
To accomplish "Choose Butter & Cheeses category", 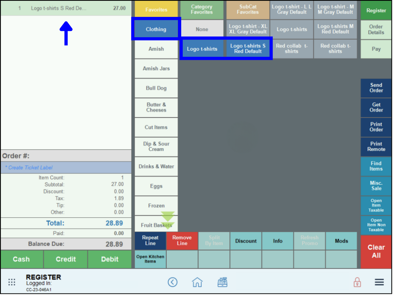I will pyautogui.click(x=156, y=107).
